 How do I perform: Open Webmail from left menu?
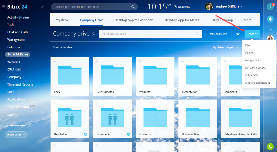click(x=14, y=62)
